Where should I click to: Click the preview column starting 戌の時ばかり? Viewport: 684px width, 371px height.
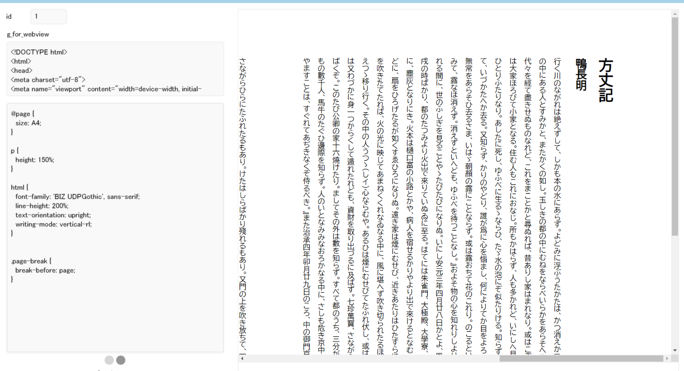coord(425,206)
